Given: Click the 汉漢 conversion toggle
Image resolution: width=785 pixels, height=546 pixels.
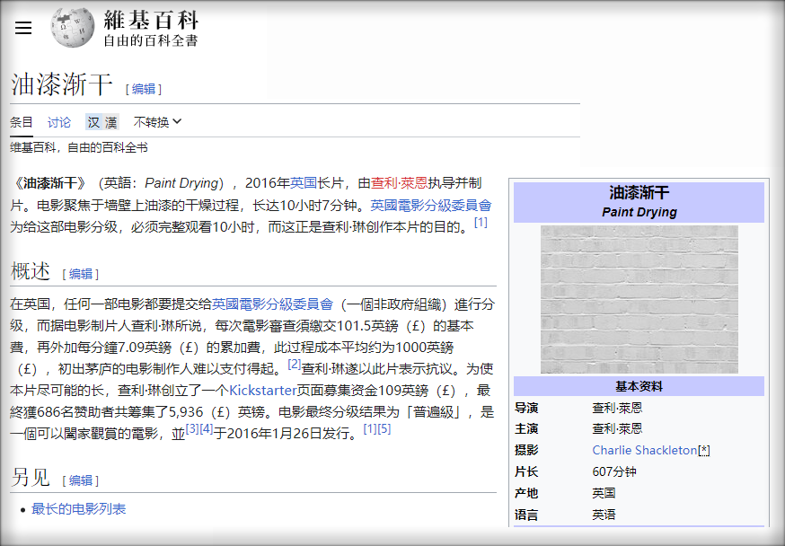Looking at the screenshot, I should point(101,122).
